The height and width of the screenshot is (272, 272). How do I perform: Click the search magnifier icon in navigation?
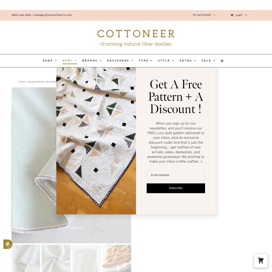coord(222,61)
